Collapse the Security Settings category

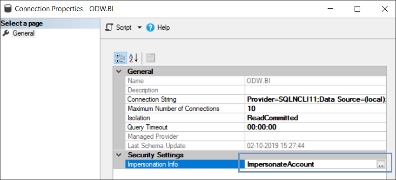119,155
